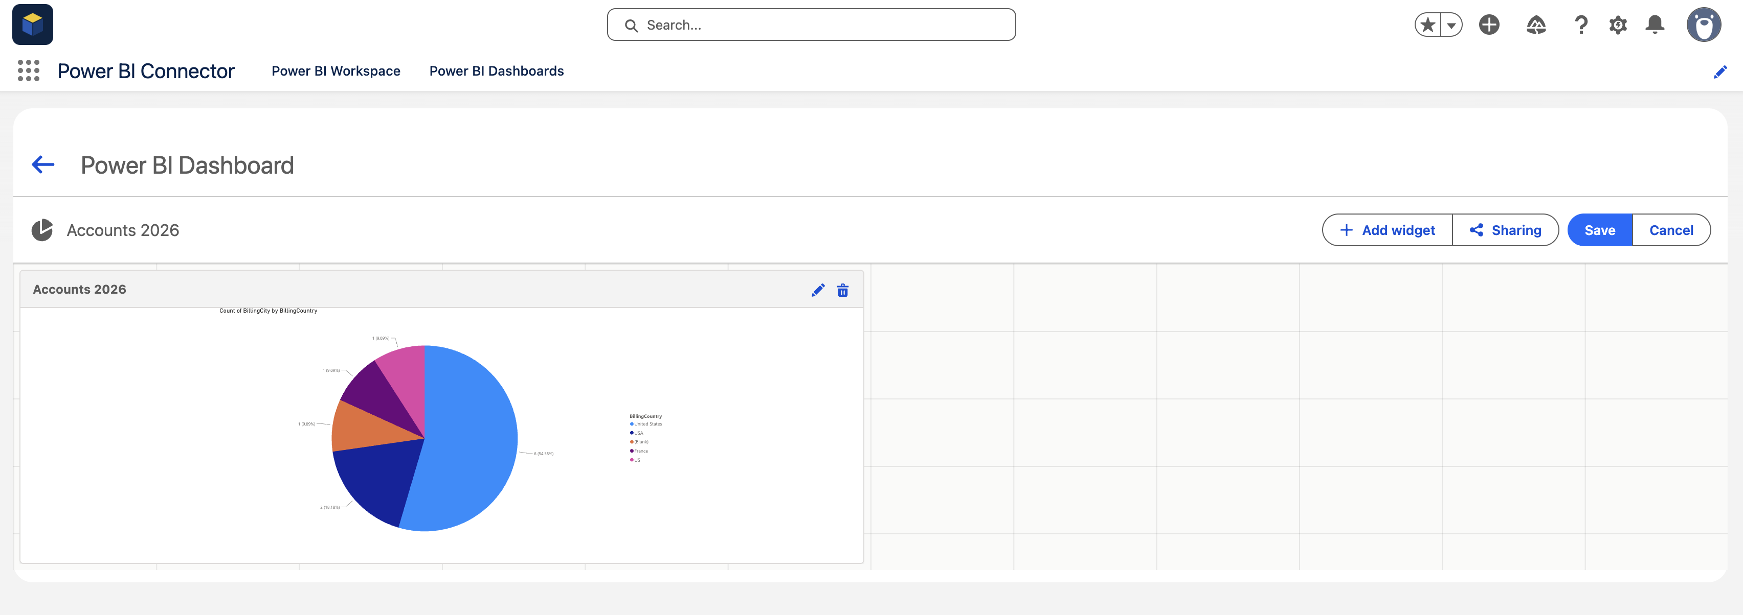Screen dimensions: 1743x615
Task: Click the edit navigation pencil icon
Action: (1720, 72)
